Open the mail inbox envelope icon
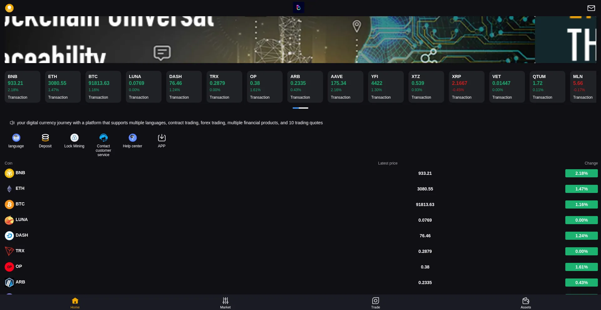 click(591, 8)
